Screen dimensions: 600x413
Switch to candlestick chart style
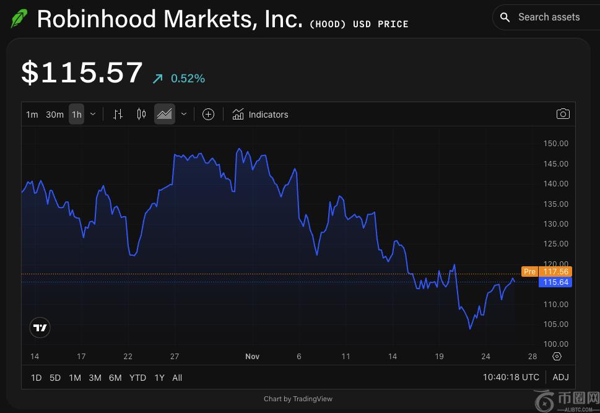(141, 114)
